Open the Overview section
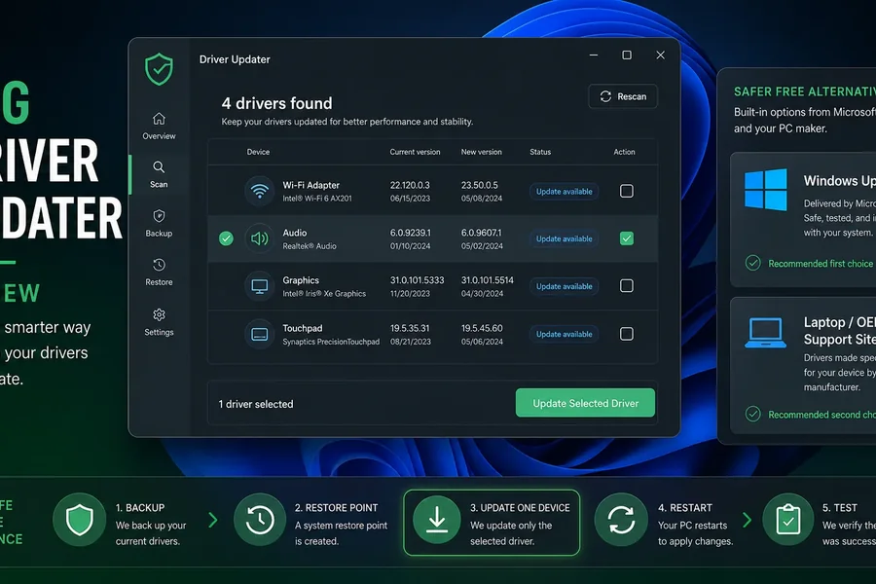876x584 pixels. tap(159, 126)
